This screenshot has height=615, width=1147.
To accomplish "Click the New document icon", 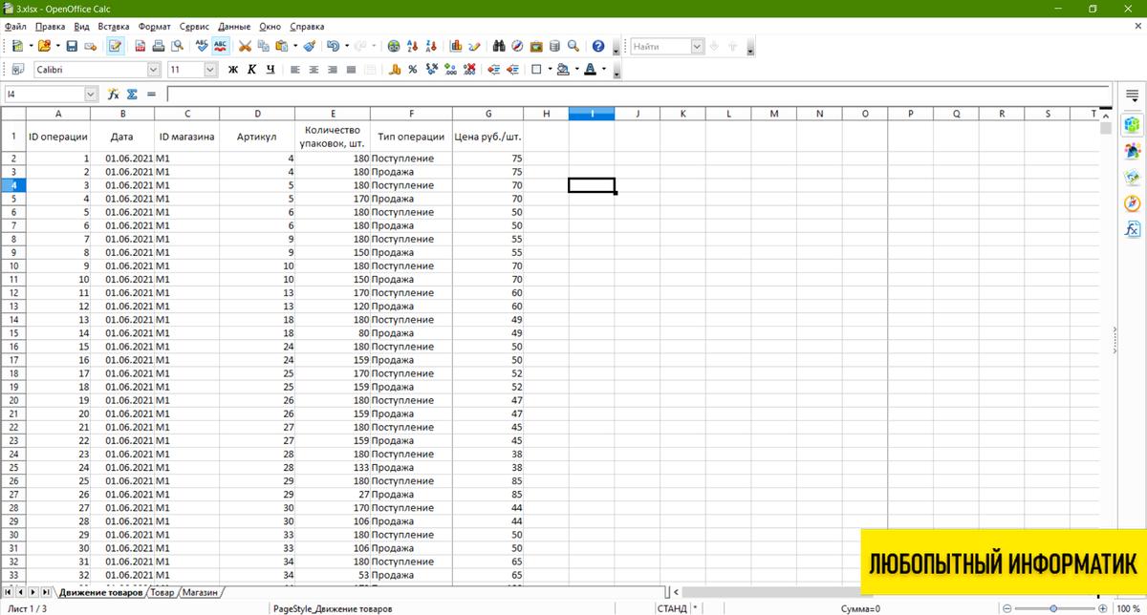I will pyautogui.click(x=17, y=46).
